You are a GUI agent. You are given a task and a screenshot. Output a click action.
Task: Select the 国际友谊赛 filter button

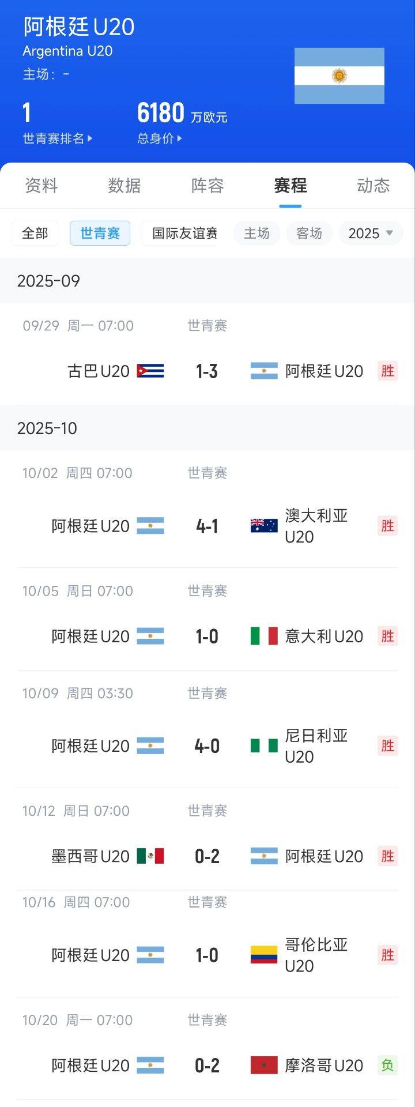184,234
